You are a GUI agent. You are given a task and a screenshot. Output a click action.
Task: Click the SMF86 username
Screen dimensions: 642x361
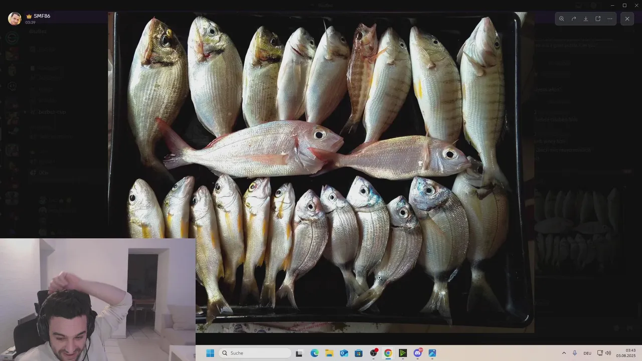pyautogui.click(x=42, y=16)
